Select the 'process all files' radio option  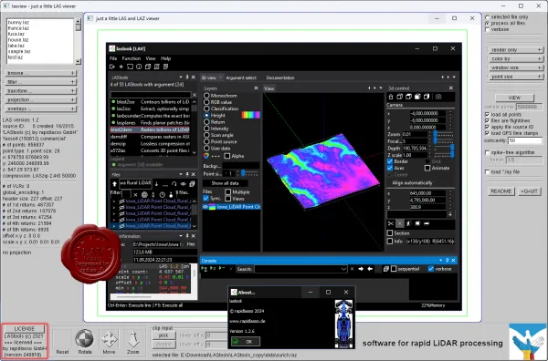[487, 23]
